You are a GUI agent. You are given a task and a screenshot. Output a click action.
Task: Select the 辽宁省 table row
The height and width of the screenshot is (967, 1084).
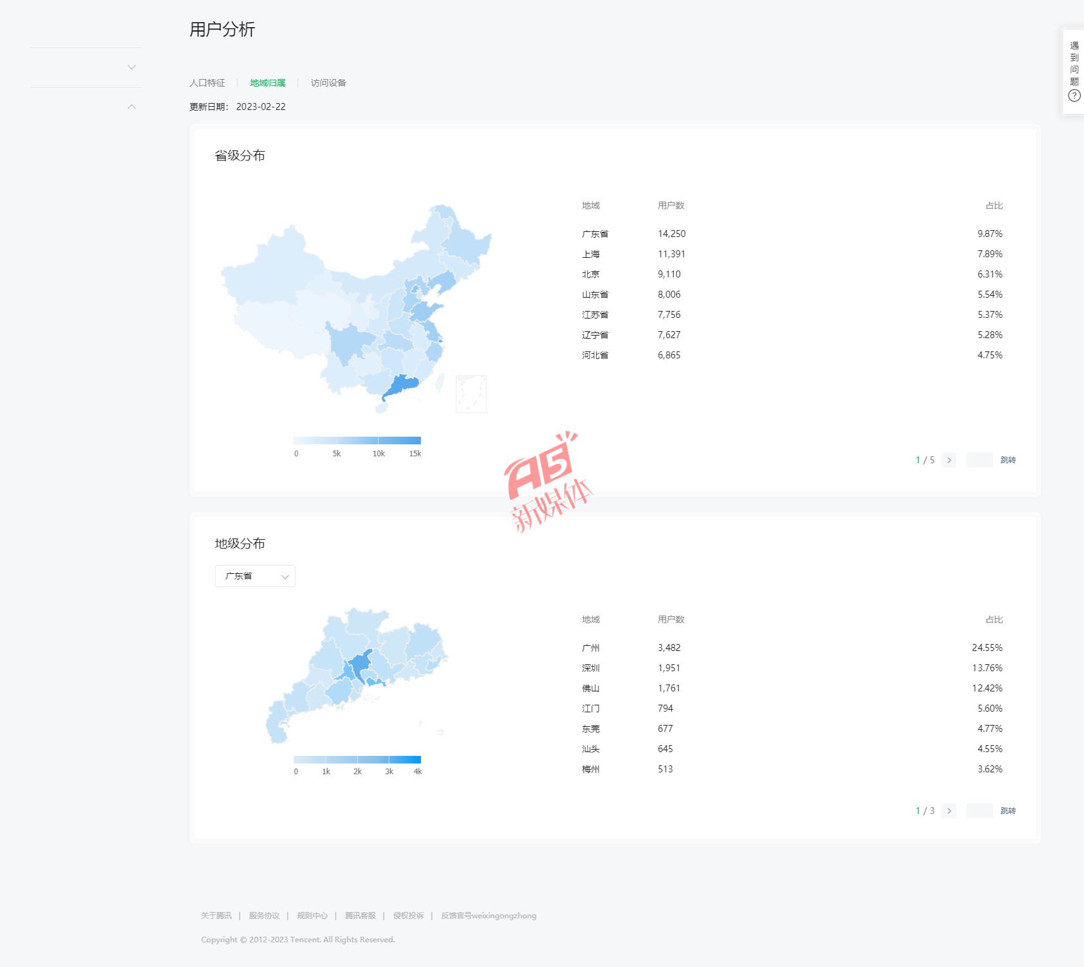click(x=792, y=335)
